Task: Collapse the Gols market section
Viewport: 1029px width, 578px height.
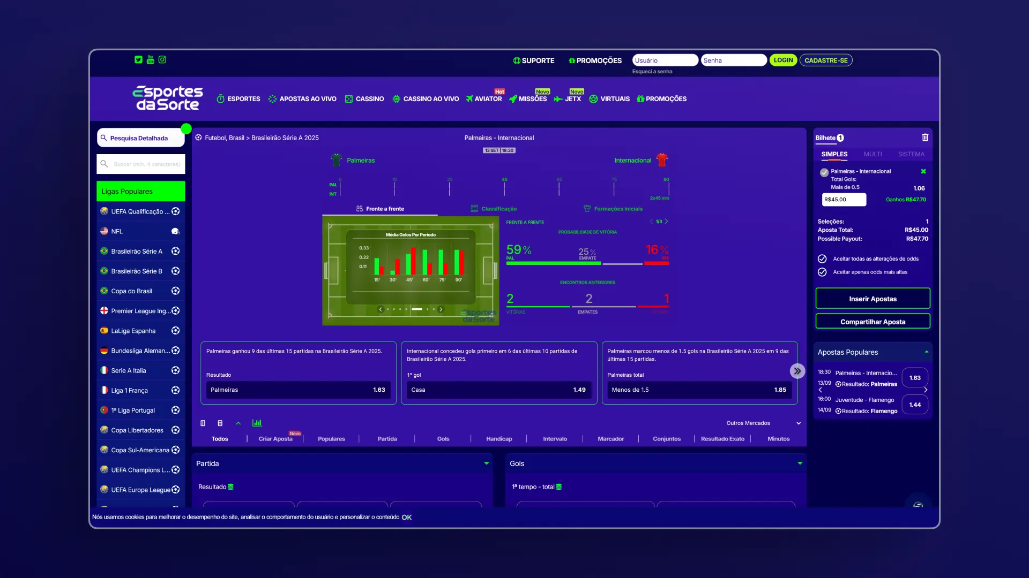Action: point(800,463)
